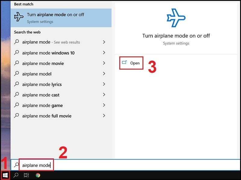Click the magnifier icon beside 'airplane model'

17,74
